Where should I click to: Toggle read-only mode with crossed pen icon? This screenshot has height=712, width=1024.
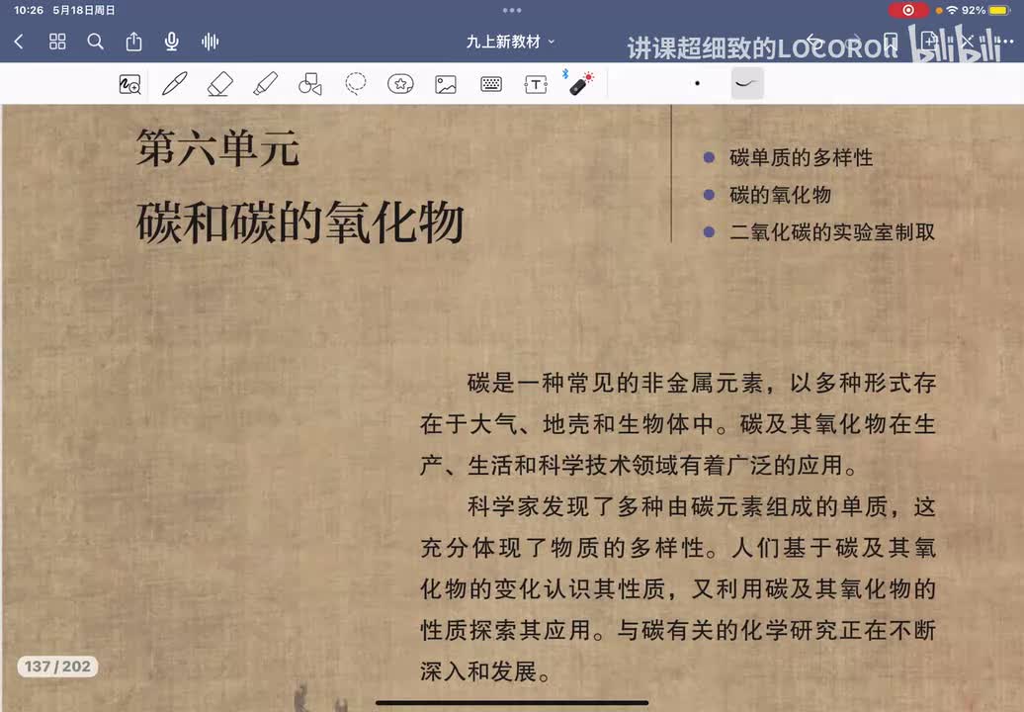point(968,42)
